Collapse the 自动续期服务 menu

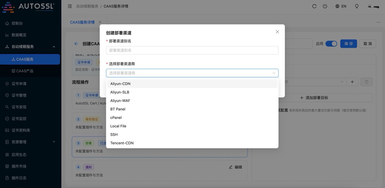coord(30,47)
